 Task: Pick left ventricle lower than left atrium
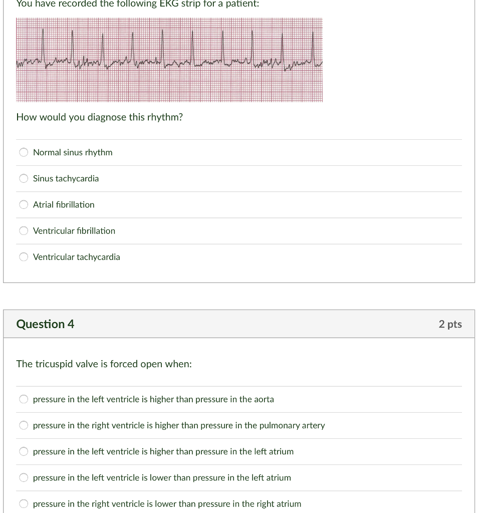(24, 477)
